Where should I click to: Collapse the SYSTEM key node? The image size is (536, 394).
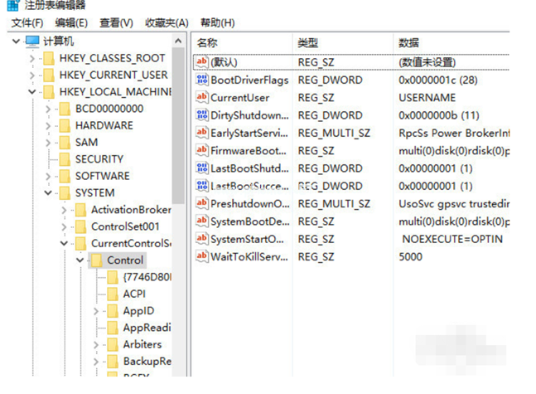(x=48, y=193)
